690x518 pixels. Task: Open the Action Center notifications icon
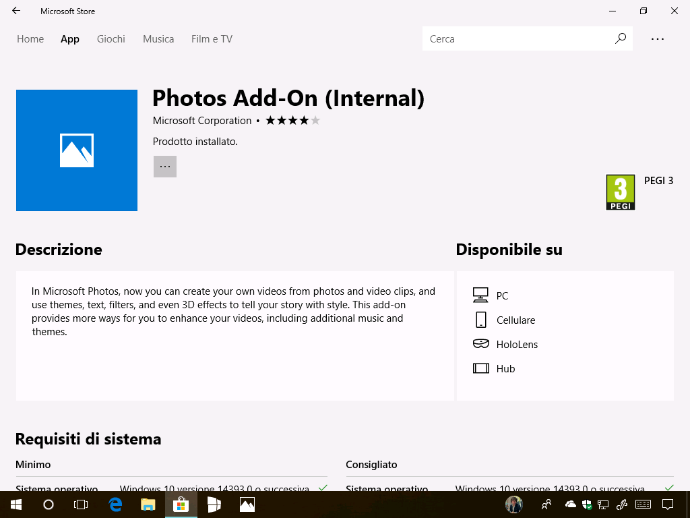pyautogui.click(x=668, y=505)
